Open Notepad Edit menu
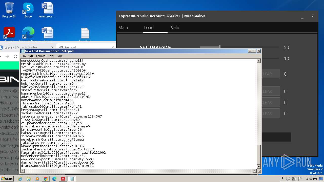Image resolution: width=324 pixels, height=182 pixels. coord(31,56)
